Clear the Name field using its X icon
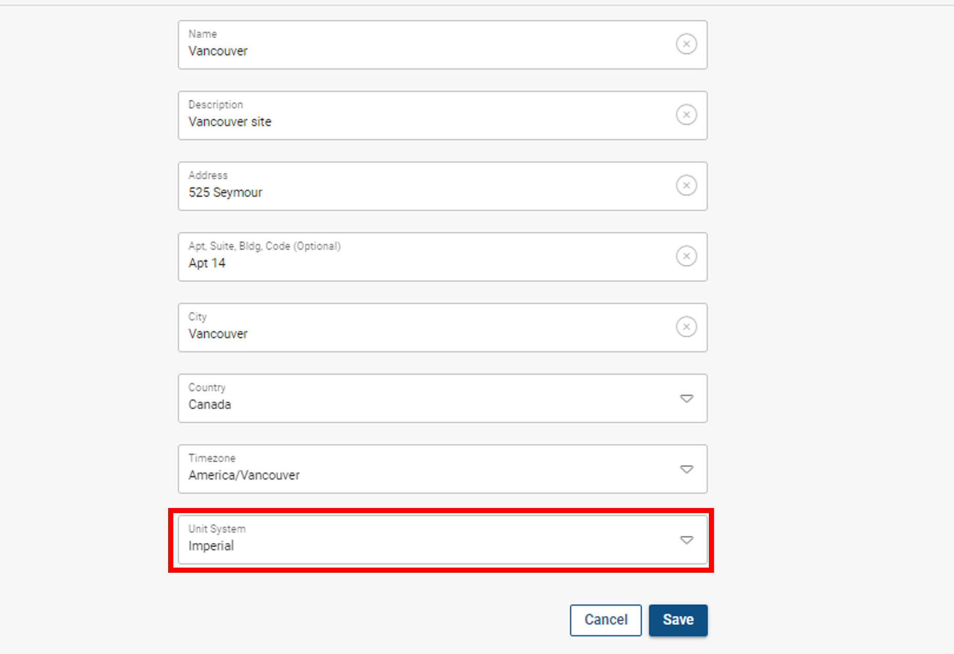This screenshot has height=654, width=954. (x=686, y=44)
